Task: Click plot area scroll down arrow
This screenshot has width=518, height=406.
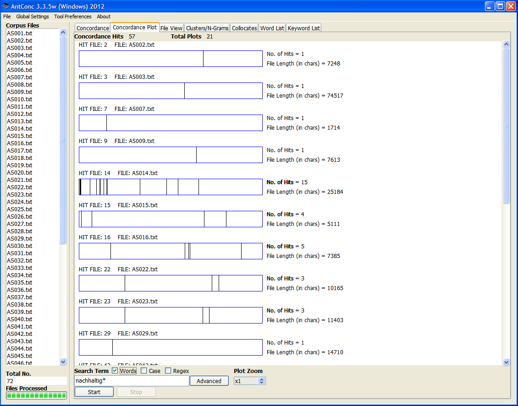Action: (506, 362)
